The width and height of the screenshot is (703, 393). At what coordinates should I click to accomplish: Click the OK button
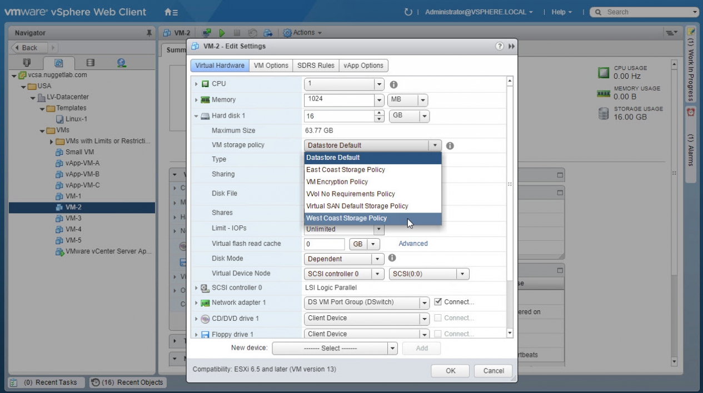click(x=450, y=371)
